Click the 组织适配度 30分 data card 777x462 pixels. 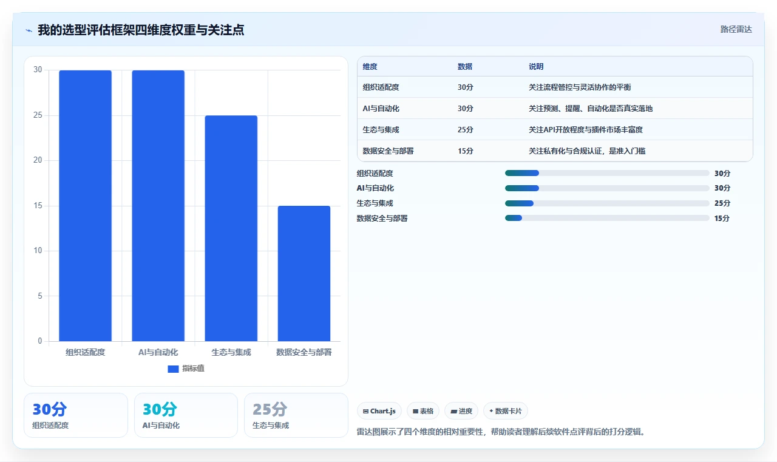pyautogui.click(x=76, y=415)
